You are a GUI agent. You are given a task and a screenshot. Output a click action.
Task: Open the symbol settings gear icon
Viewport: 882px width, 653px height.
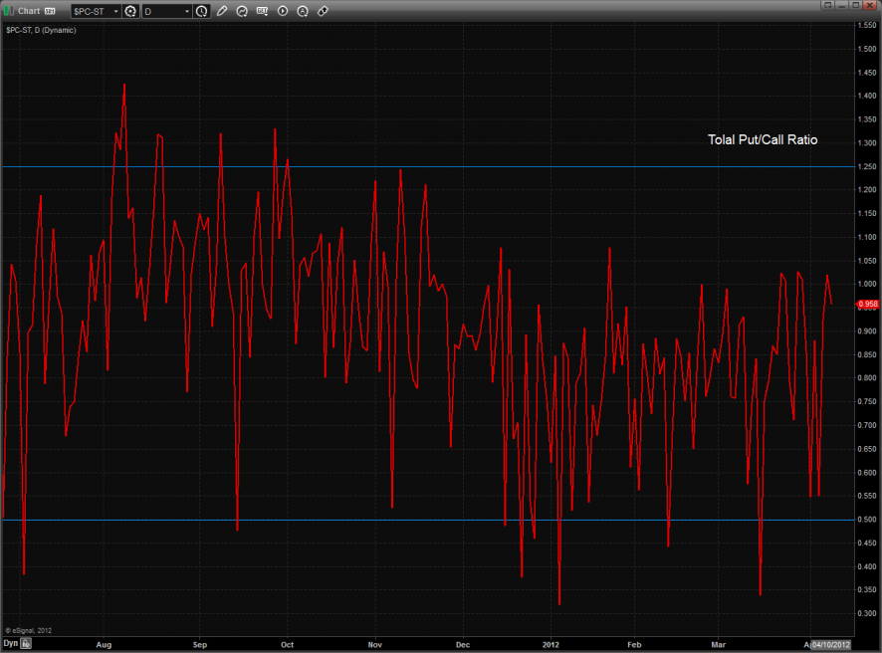129,11
